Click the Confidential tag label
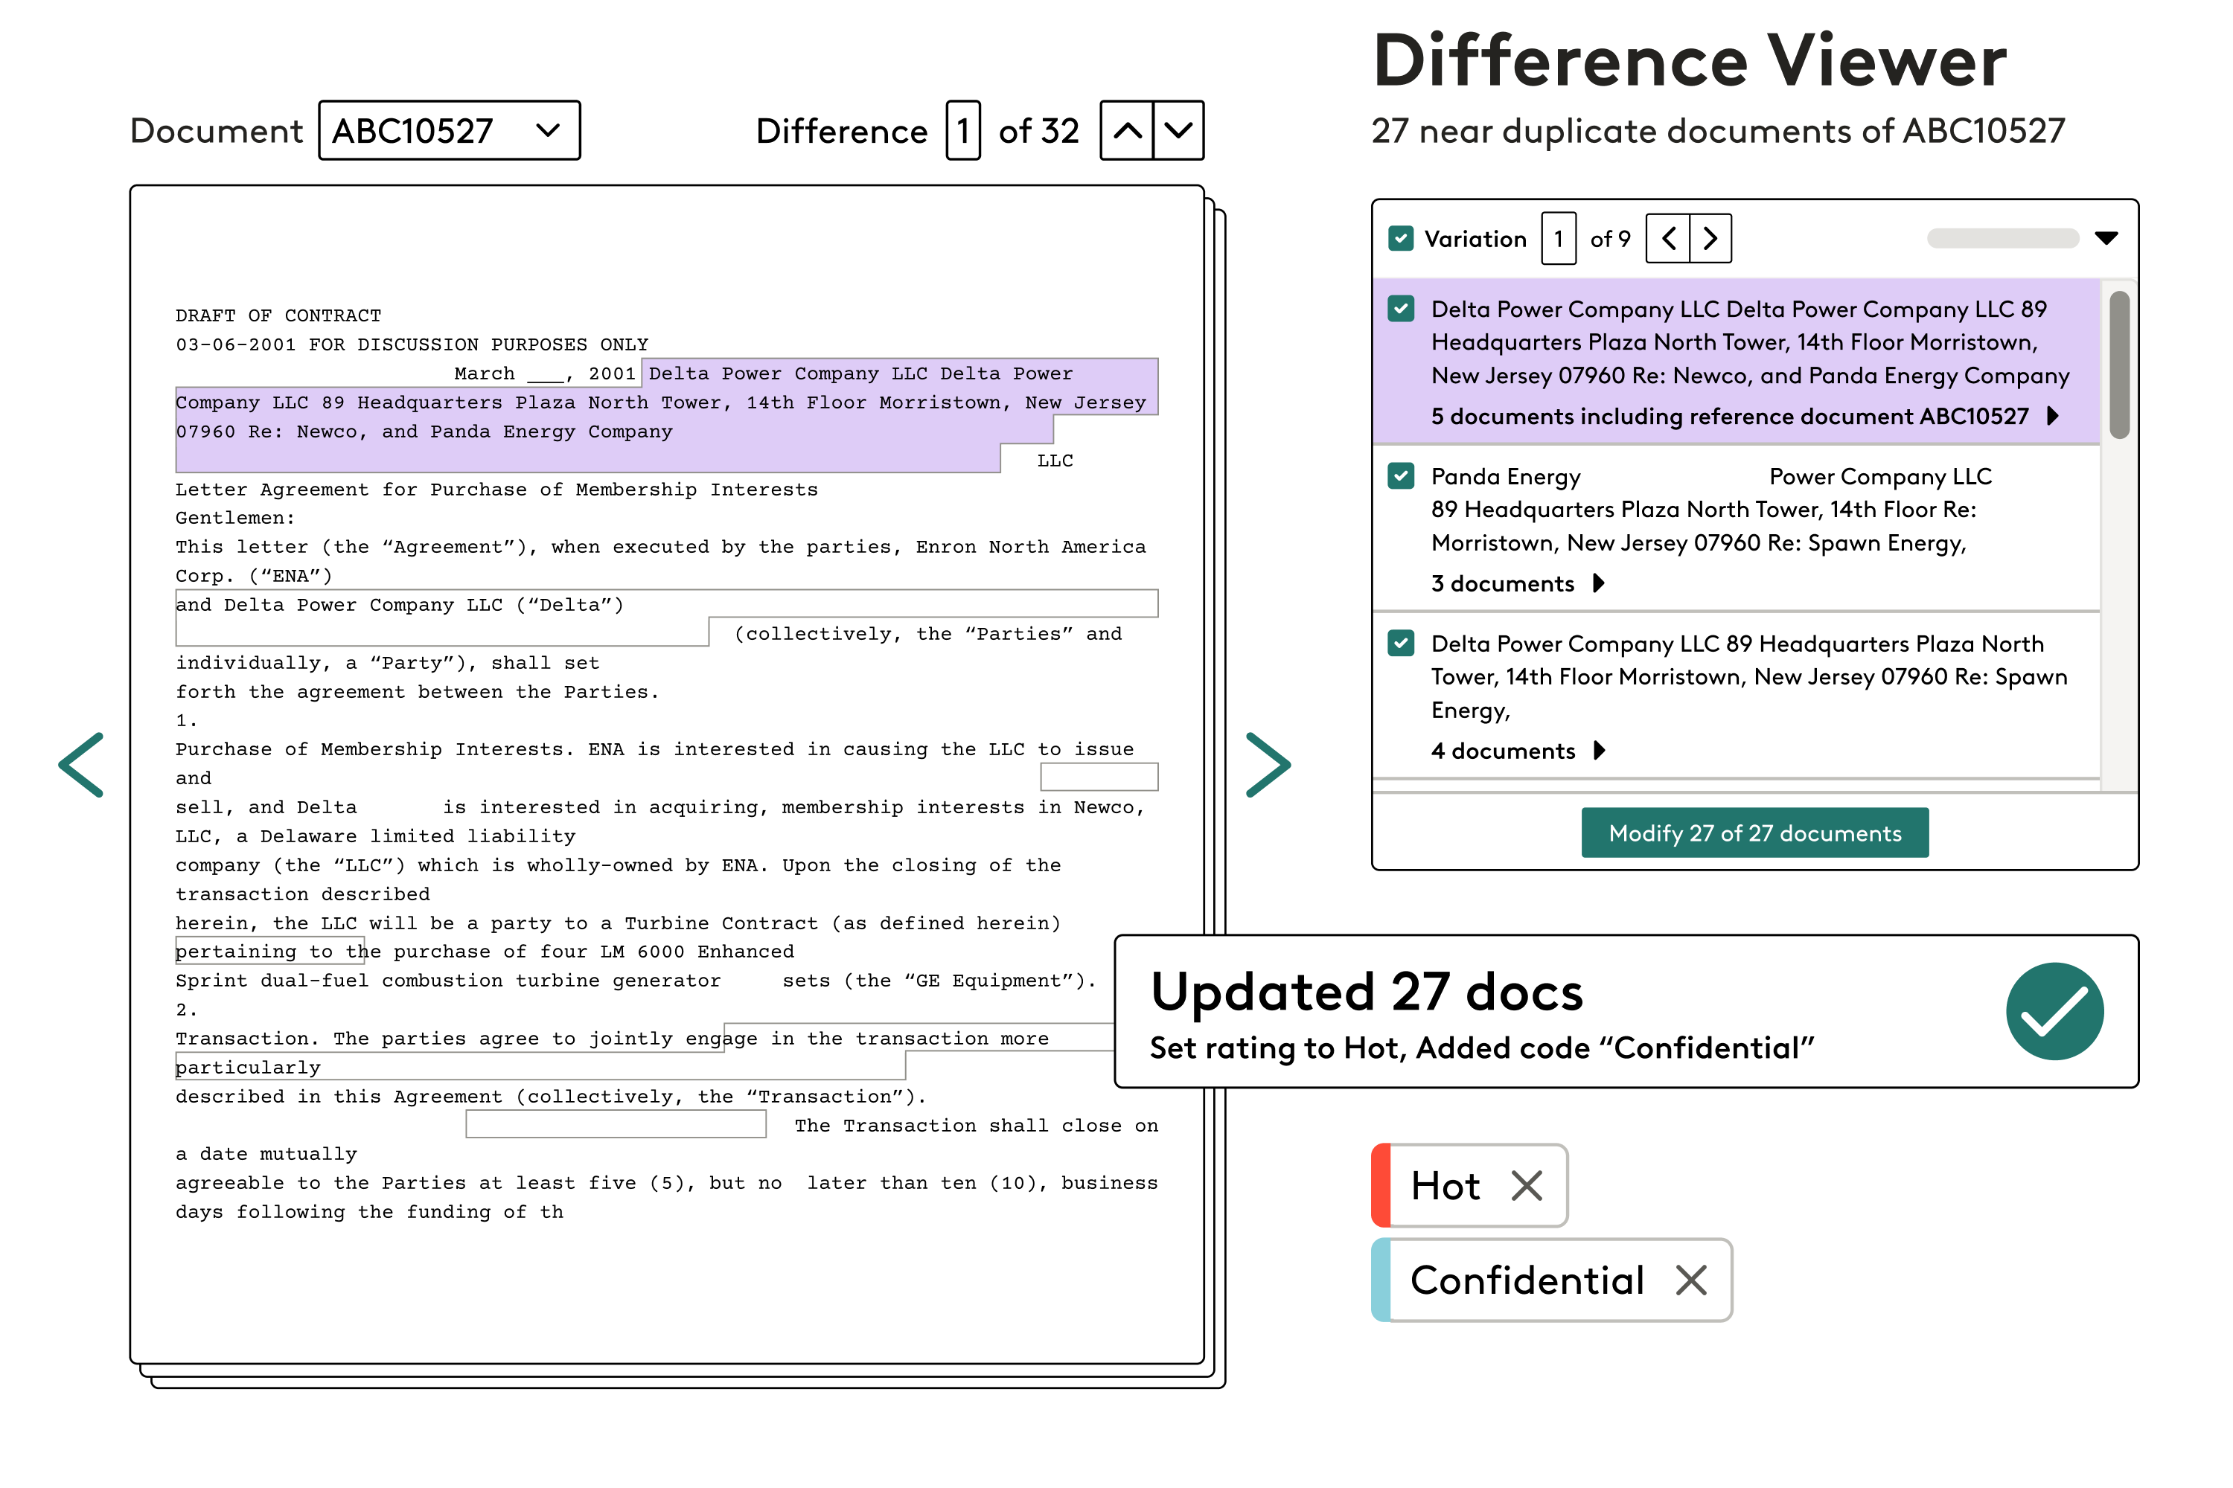The image size is (2233, 1488). point(1527,1281)
